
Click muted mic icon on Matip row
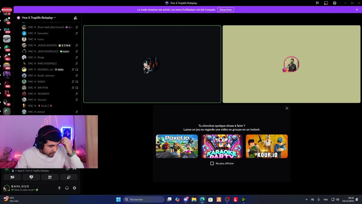77,58
